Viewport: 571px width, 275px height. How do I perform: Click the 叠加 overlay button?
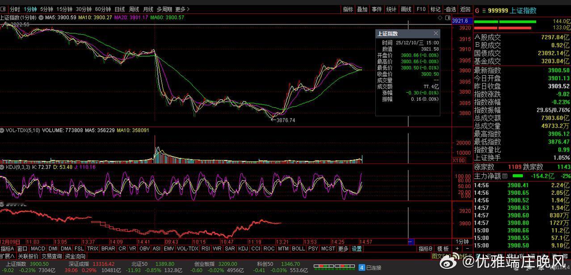click(x=362, y=9)
